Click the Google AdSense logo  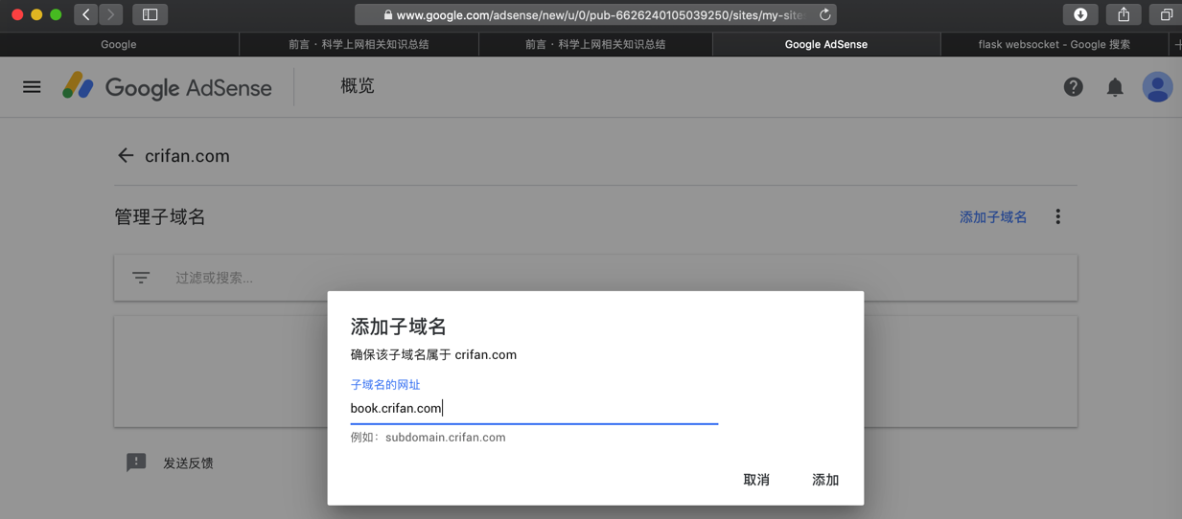click(x=167, y=87)
